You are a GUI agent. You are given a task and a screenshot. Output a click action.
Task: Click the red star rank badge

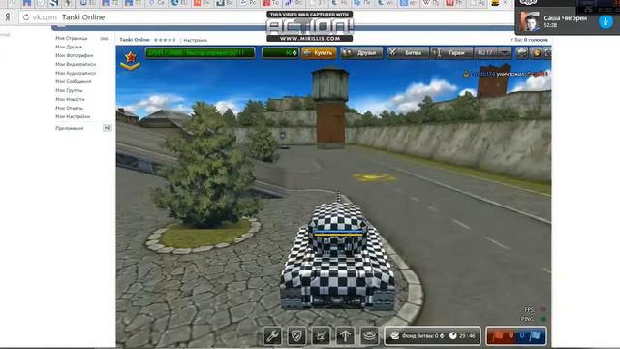[x=131, y=60]
